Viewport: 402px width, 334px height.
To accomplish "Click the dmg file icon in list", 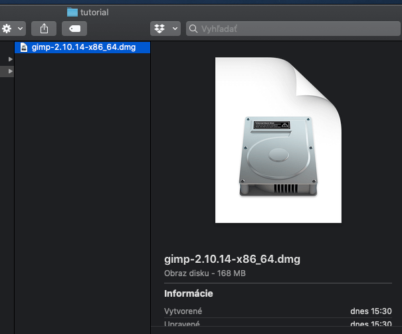I will [x=24, y=47].
